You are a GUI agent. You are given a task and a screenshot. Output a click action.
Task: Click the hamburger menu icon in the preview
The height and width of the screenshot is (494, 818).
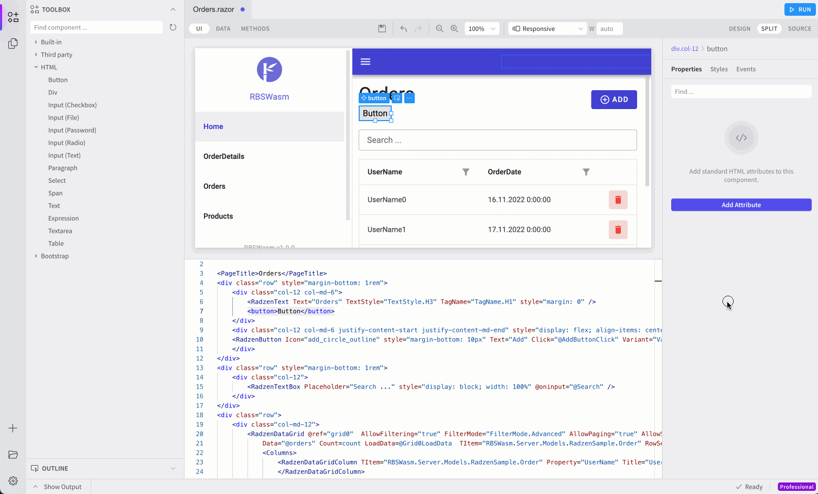point(365,62)
